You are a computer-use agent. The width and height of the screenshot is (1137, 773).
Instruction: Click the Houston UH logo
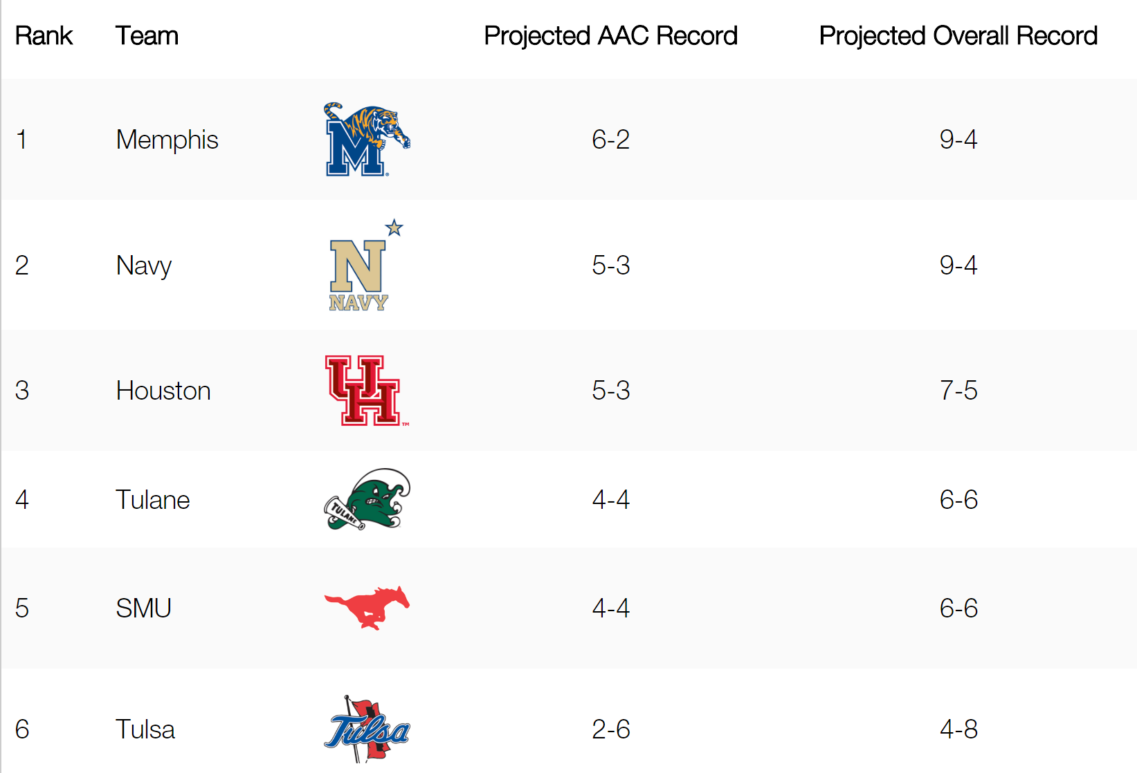coord(367,391)
